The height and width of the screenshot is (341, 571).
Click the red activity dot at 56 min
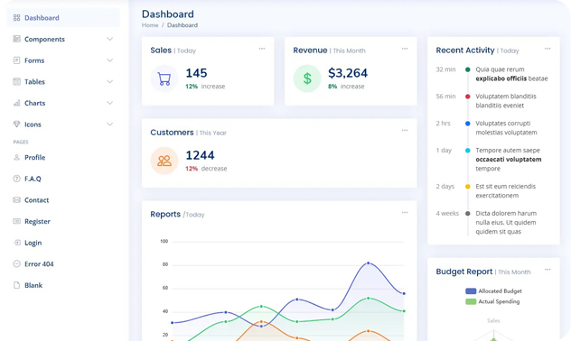(468, 97)
